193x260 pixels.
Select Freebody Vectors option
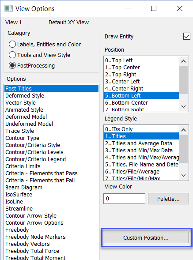coord(51,244)
